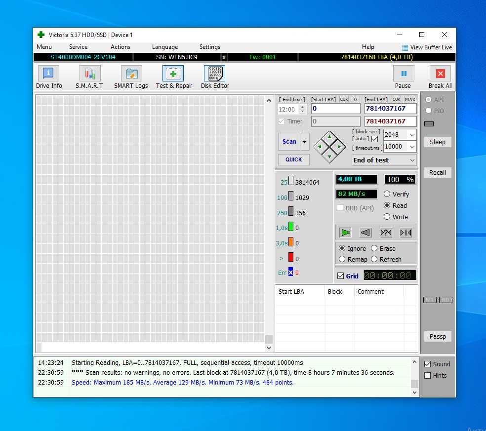Viewport: 486px width, 431px height.
Task: Toggle the Grid checkbox
Action: click(x=340, y=276)
